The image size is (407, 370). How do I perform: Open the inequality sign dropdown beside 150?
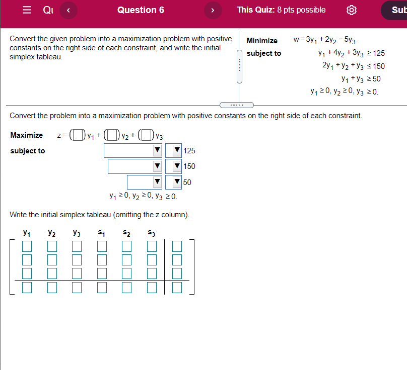pyautogui.click(x=173, y=166)
